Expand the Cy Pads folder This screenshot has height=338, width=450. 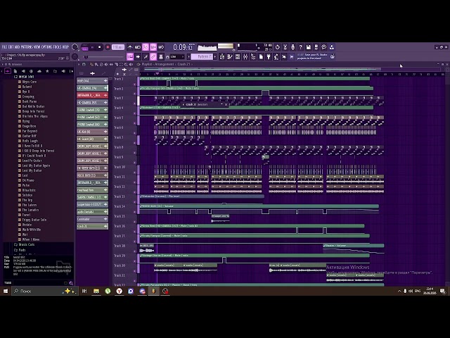(x=20, y=250)
